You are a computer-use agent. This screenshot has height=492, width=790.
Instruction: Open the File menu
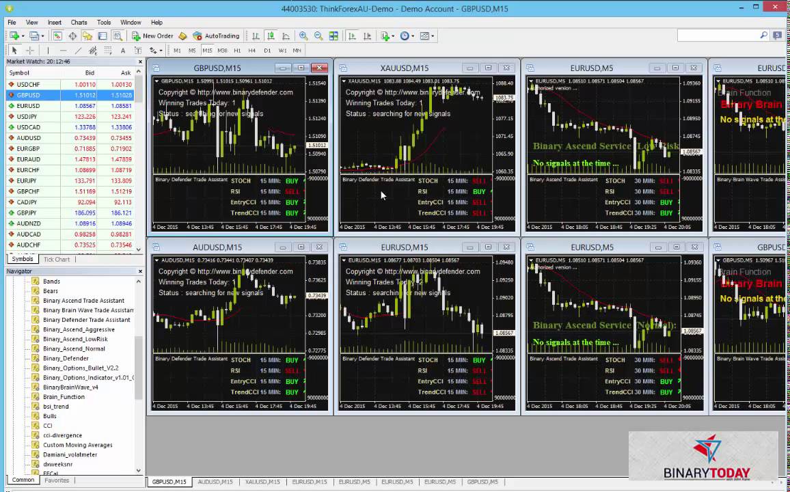point(12,22)
